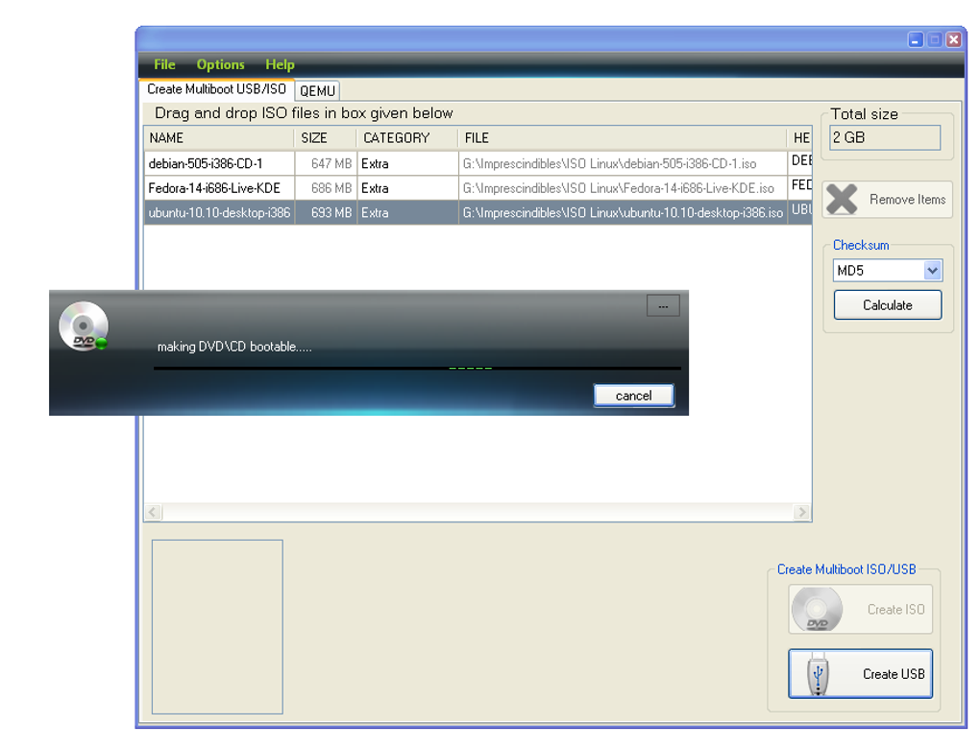The height and width of the screenshot is (749, 980).
Task: Click the debian-505-i386-CD-1.iso file path
Action: point(609,163)
